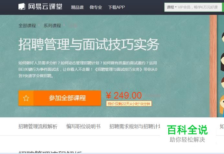This screenshot has width=224, height=154.
Task: Click the green search button edge
Action: [223, 7]
